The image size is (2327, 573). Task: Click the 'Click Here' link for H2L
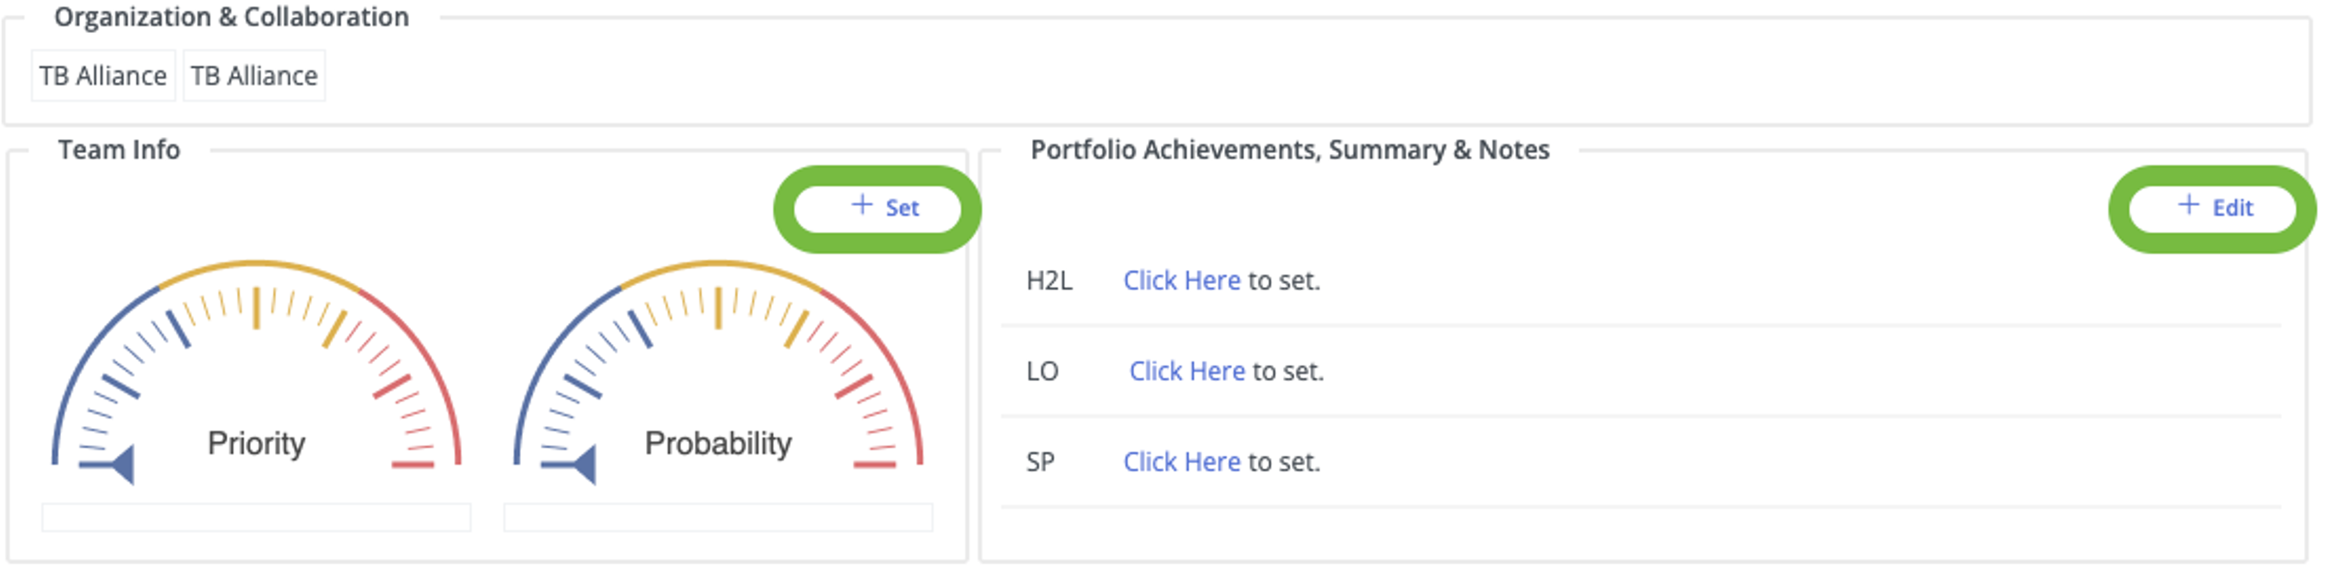(1182, 281)
